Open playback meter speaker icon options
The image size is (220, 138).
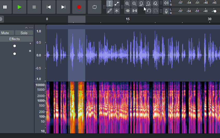pyautogui.click(x=166, y=3)
